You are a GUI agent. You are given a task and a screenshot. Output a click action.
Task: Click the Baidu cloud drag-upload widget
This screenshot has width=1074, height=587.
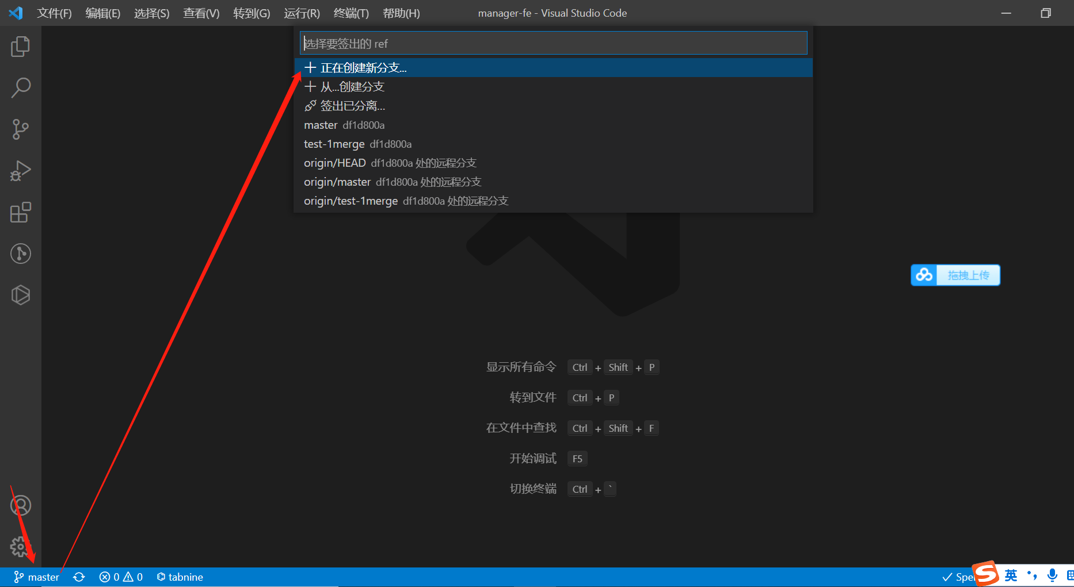(x=955, y=275)
